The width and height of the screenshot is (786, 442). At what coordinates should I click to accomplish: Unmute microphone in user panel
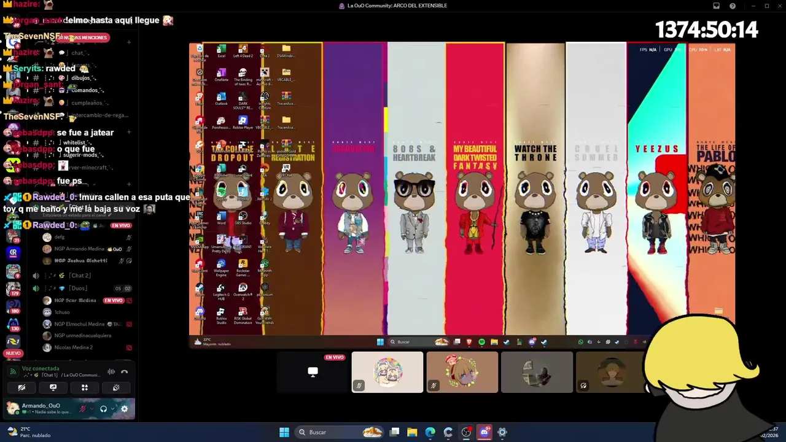[82, 409]
